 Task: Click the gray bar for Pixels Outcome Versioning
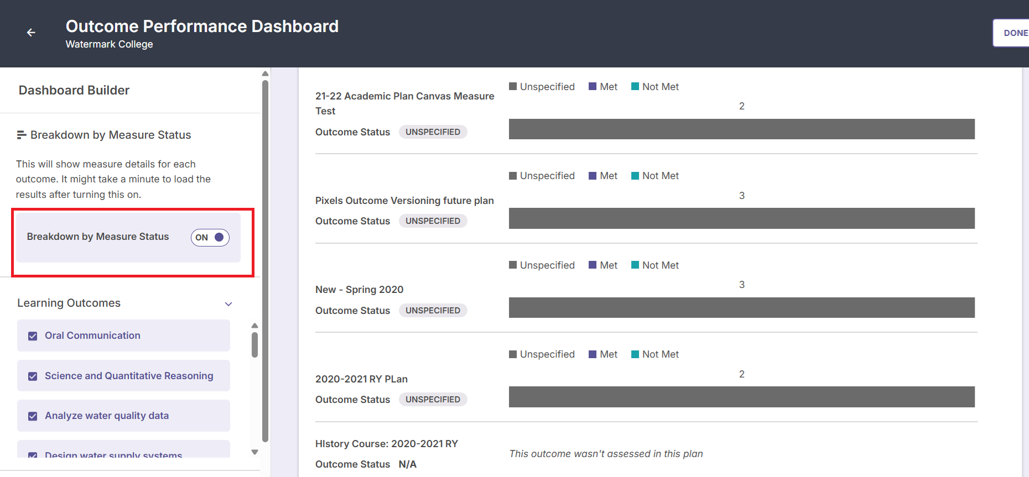[x=742, y=218]
